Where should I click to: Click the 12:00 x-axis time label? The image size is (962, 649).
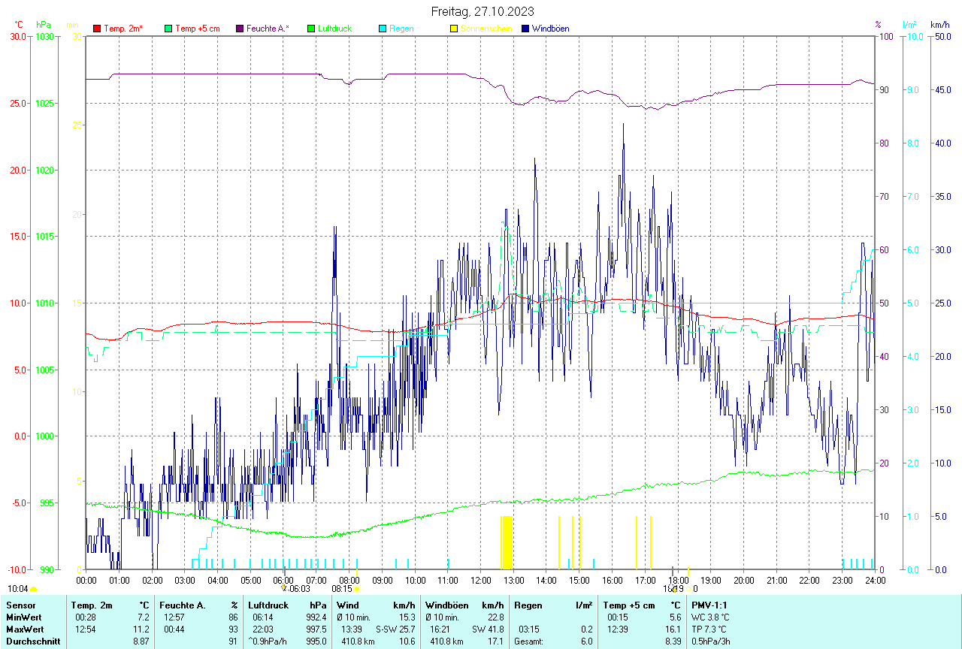(481, 580)
